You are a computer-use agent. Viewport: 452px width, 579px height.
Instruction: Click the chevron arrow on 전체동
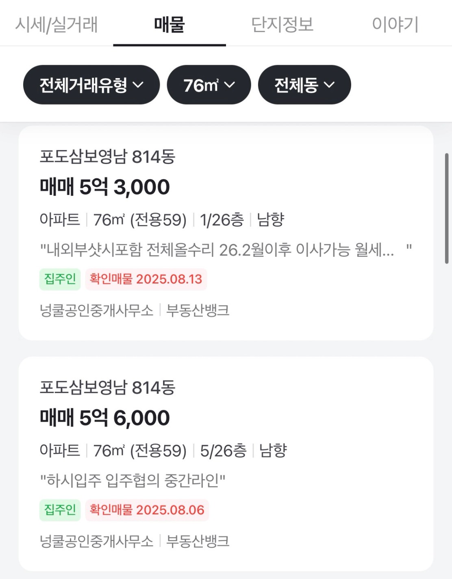[x=329, y=85]
